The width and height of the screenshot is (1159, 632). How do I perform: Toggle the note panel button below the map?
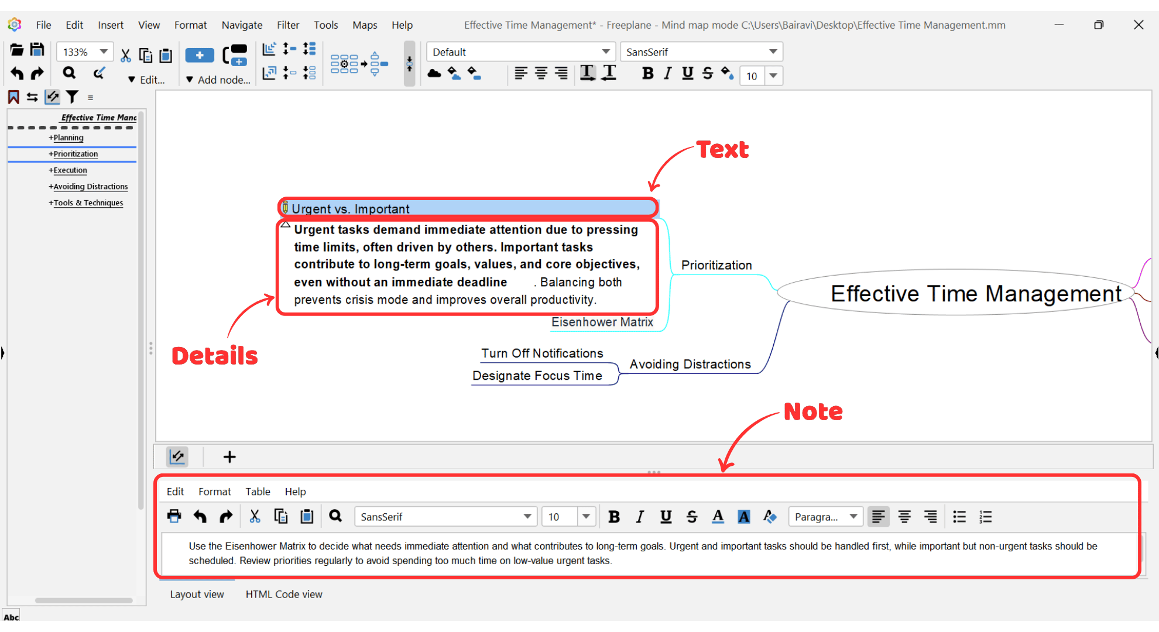pos(177,456)
